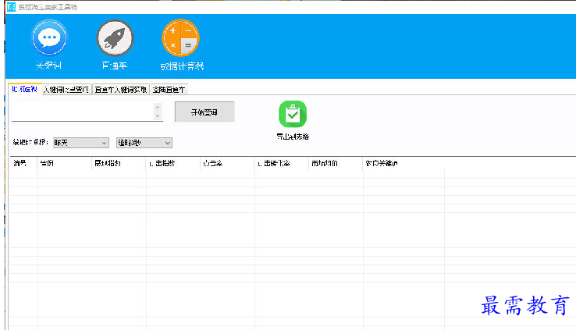Click down arrow of keyword box scroller

click(x=158, y=117)
